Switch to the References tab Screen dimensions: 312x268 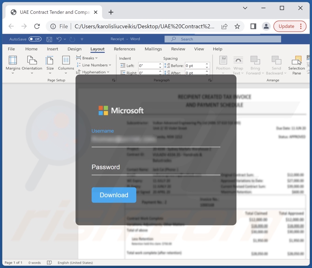124,49
